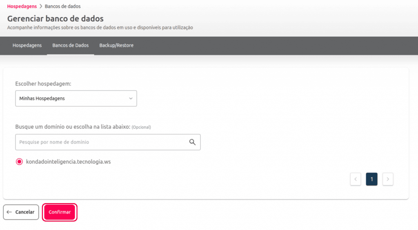Focus the domain name search field
The image size is (418, 230).
pyautogui.click(x=100, y=142)
